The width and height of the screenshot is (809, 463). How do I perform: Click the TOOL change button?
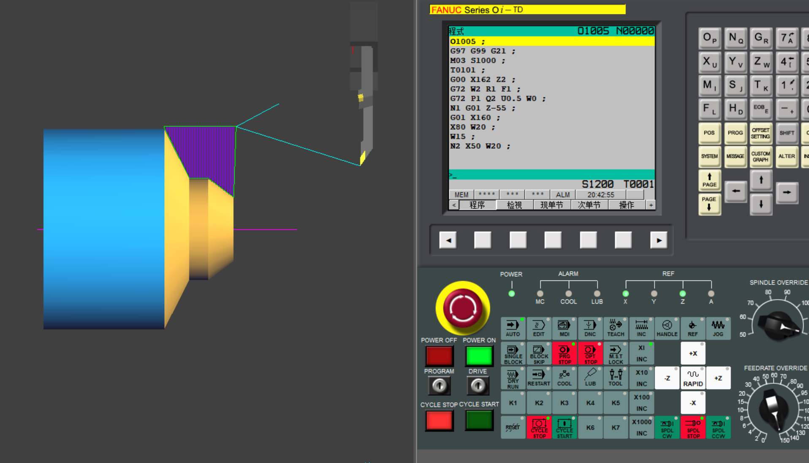click(616, 378)
